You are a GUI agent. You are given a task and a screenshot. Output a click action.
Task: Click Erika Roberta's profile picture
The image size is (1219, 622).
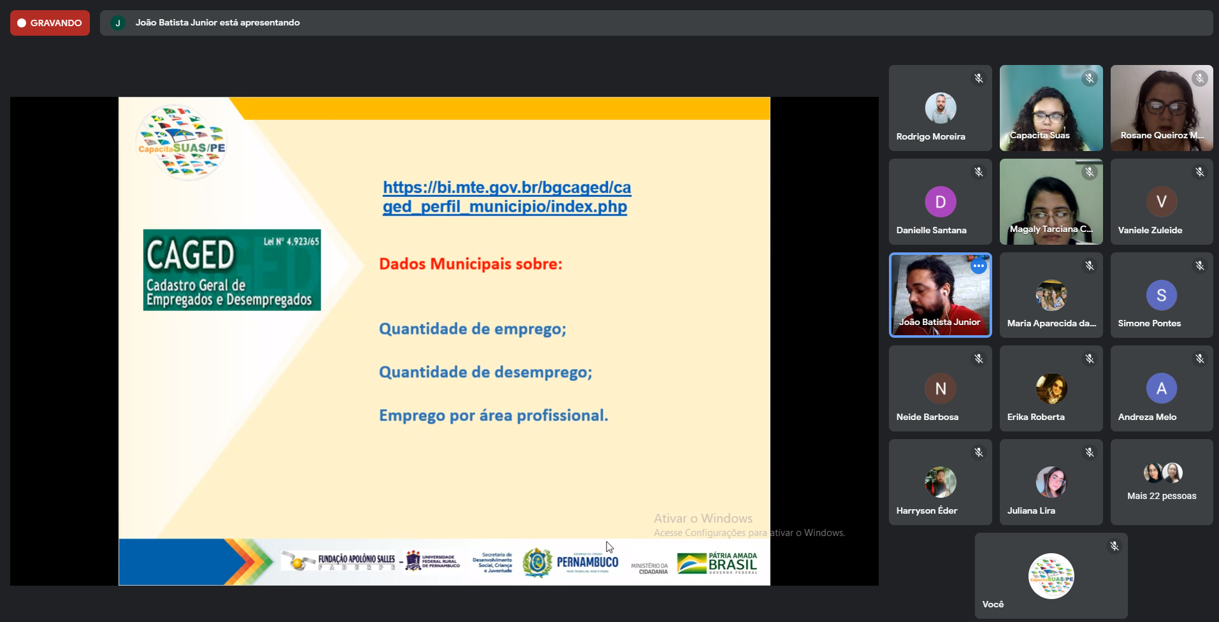tap(1051, 388)
